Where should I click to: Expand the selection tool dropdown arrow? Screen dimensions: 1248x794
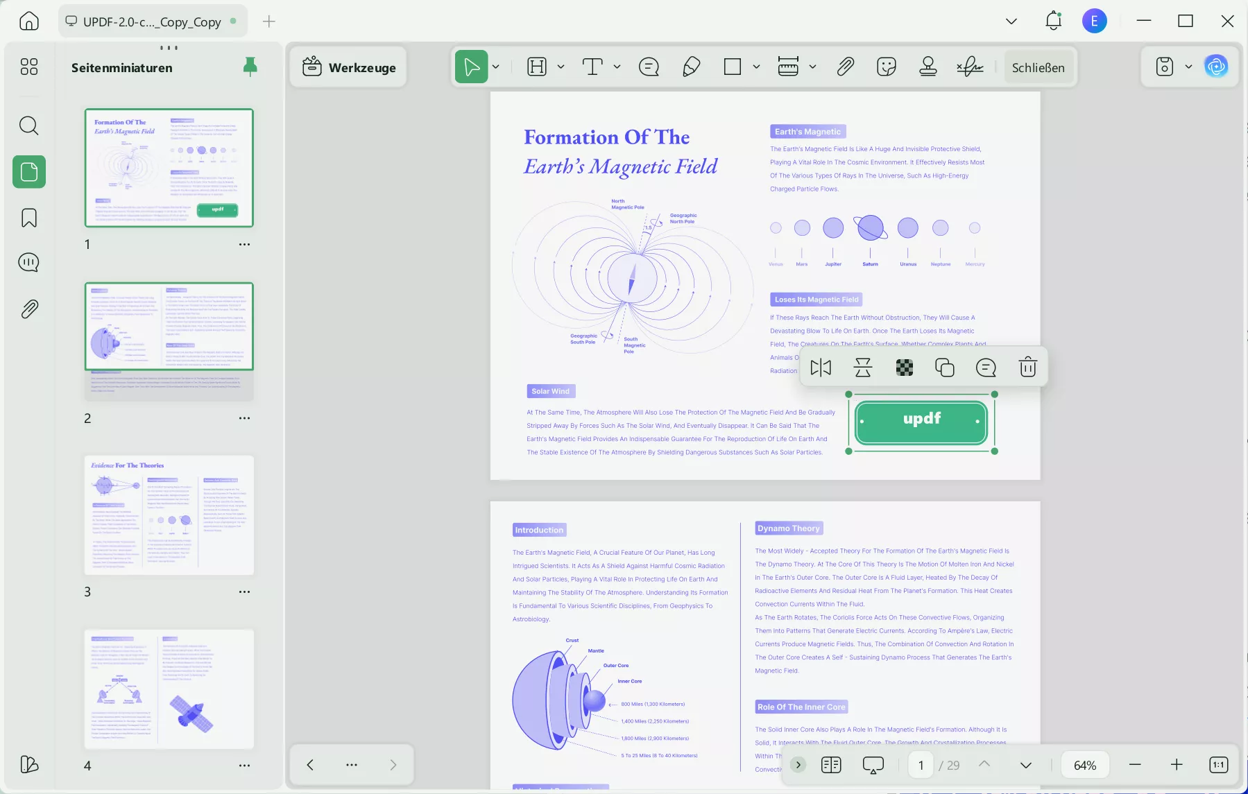tap(496, 67)
